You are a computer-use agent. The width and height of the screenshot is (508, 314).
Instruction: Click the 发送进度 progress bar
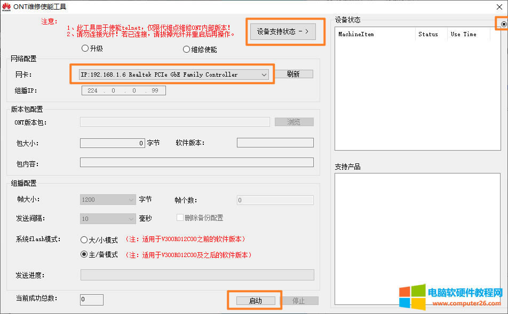(197, 275)
